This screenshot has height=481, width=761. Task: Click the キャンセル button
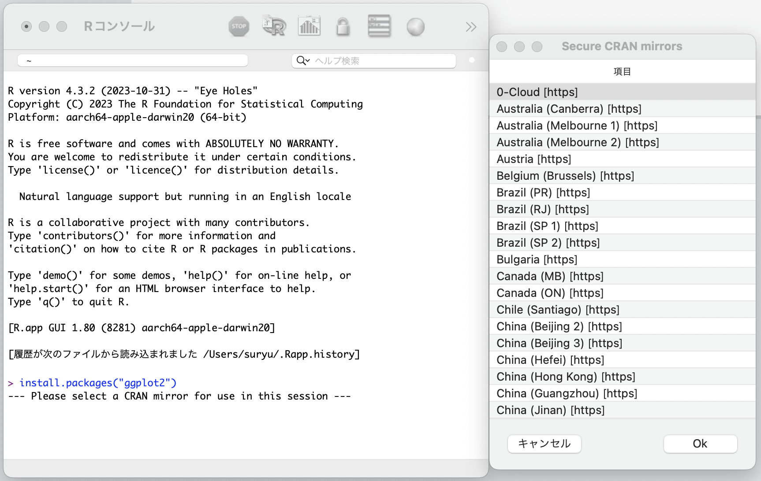pos(544,444)
